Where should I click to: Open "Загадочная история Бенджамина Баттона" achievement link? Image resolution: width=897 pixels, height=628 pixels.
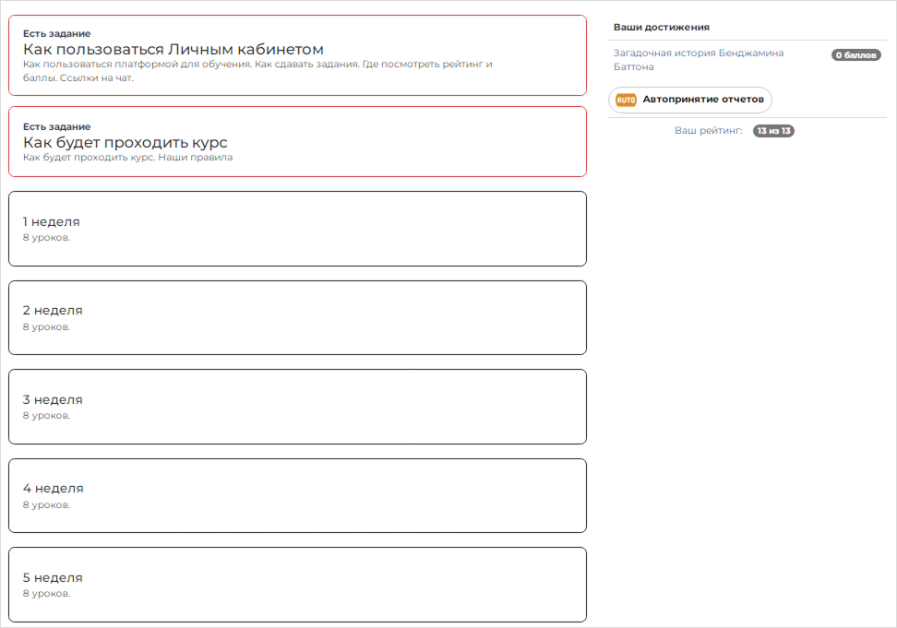(x=699, y=60)
